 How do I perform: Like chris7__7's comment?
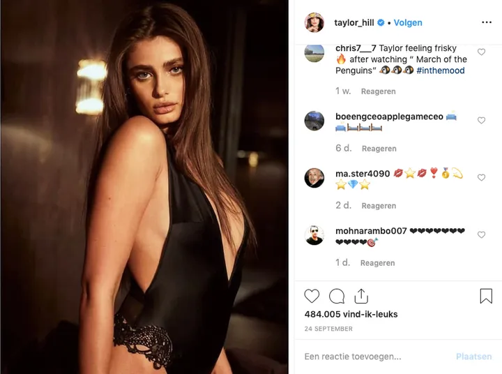(481, 52)
